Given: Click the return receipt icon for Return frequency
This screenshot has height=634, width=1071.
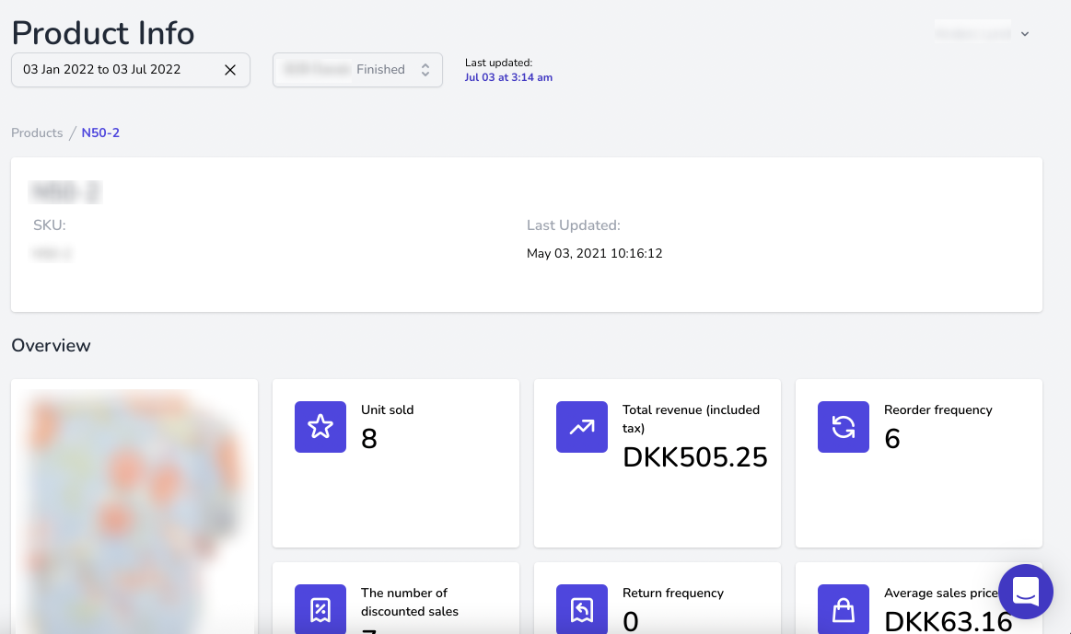Looking at the screenshot, I should pos(582,609).
